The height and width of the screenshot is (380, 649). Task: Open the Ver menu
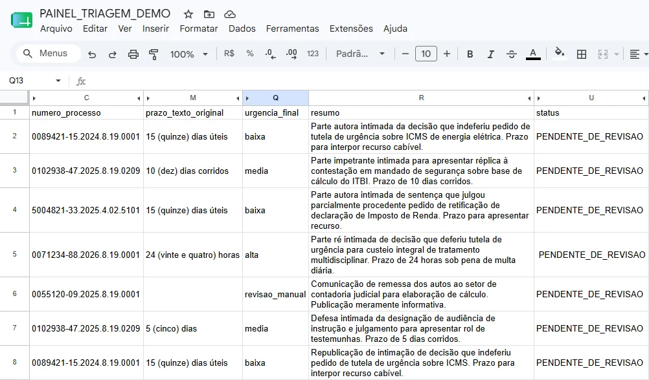point(124,28)
